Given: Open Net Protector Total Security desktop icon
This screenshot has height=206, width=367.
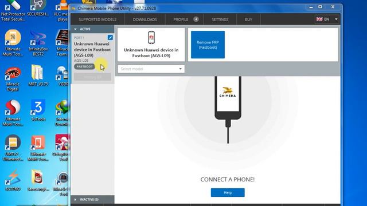Looking at the screenshot, I should (x=13, y=10).
